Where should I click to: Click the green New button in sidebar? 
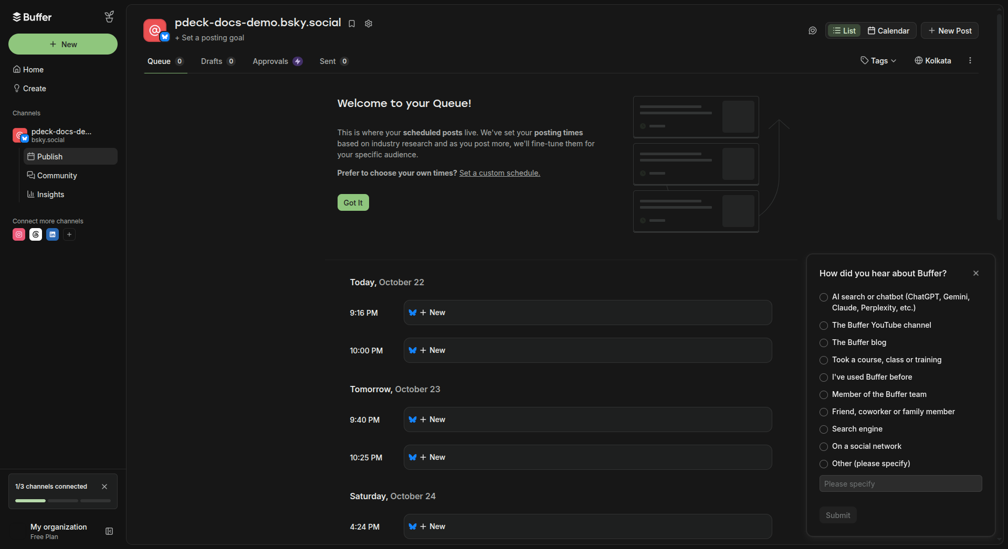(63, 44)
